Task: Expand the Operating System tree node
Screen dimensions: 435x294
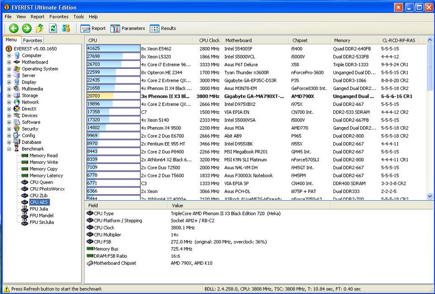Action: (x=9, y=69)
